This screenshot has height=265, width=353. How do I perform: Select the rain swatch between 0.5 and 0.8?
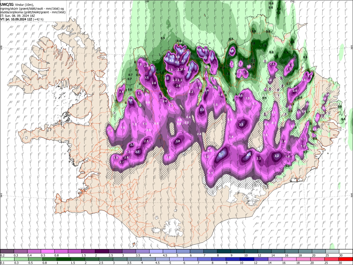[x=35, y=259]
